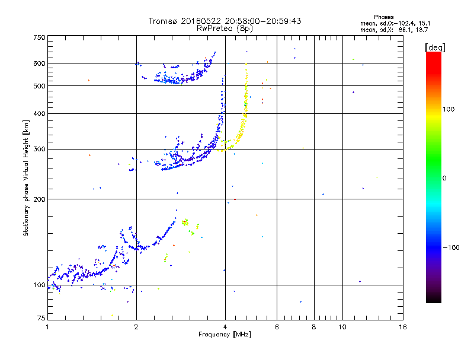Click the x-axis tick label '6'
This screenshot has height=356, width=474.
(x=277, y=327)
